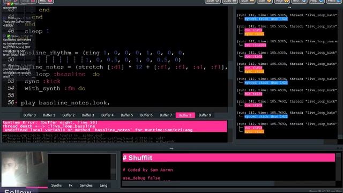343x193 pixels.
Task: Click 'with_synth :fm do' on line 54
Action: (x=55, y=88)
